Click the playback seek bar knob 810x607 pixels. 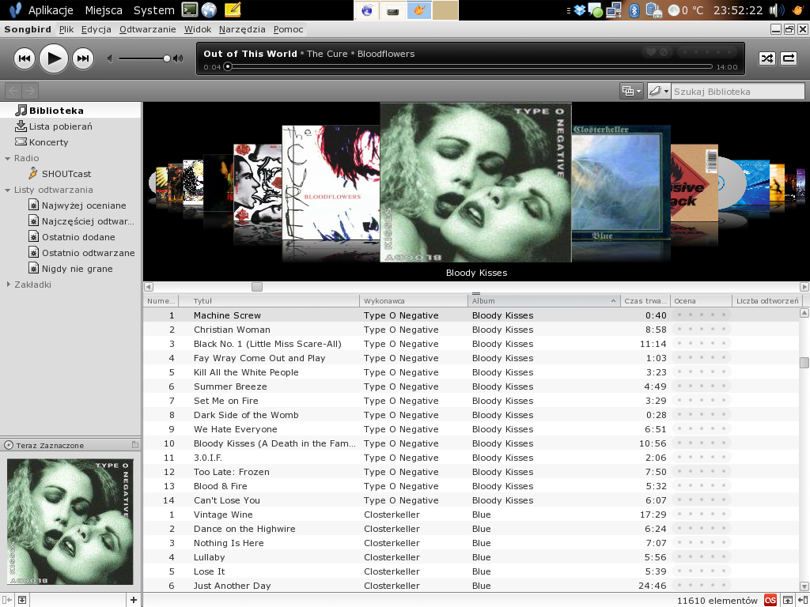click(x=228, y=66)
